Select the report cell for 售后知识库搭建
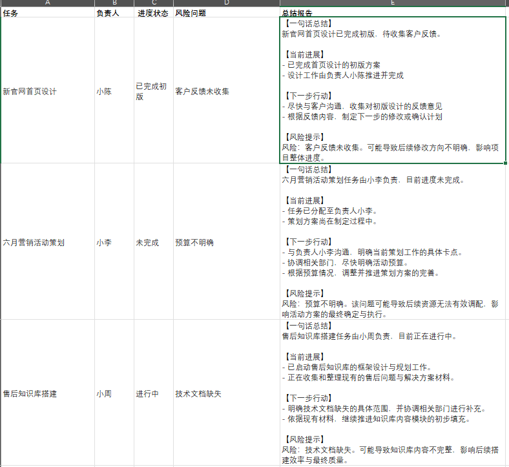Image resolution: width=509 pixels, height=467 pixels. coord(393,393)
